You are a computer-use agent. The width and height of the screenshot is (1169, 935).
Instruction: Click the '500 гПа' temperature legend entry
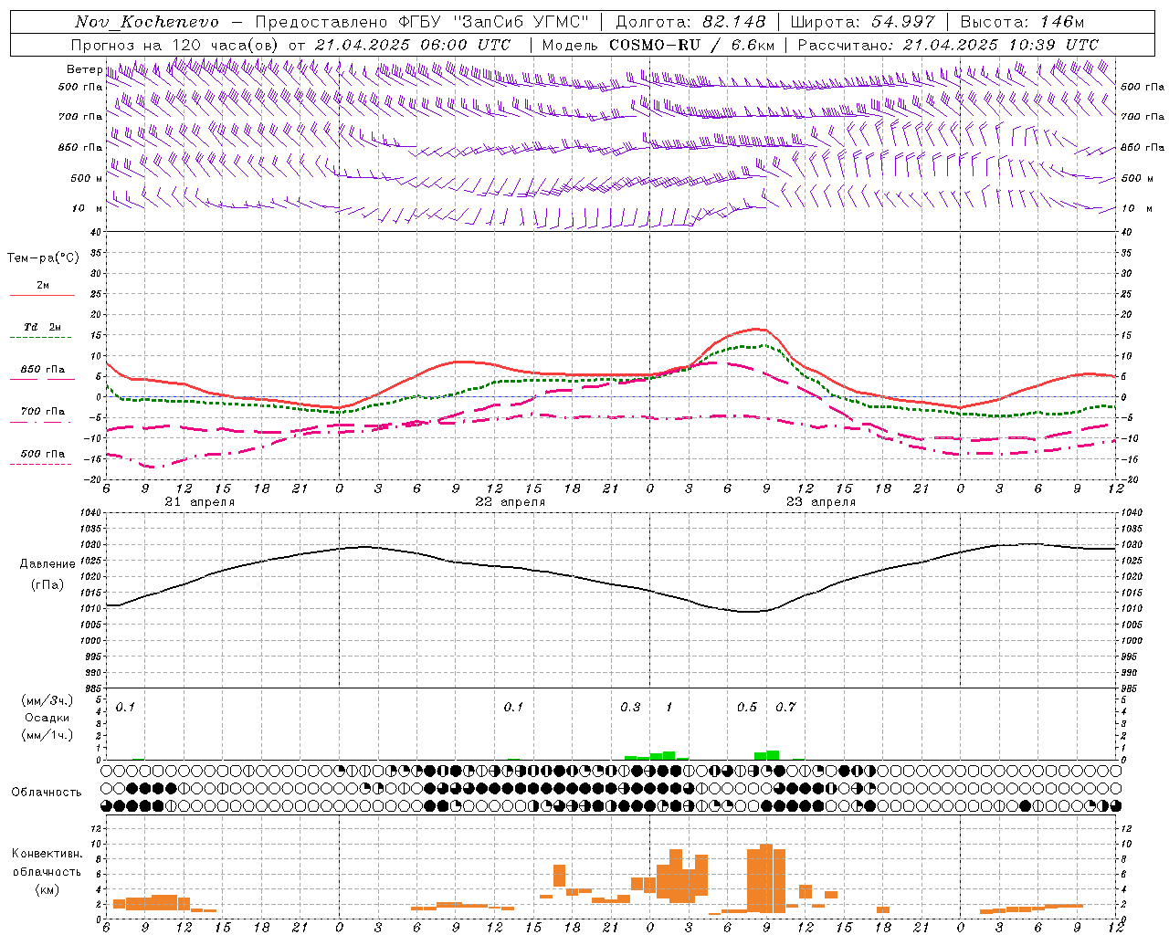tap(43, 454)
